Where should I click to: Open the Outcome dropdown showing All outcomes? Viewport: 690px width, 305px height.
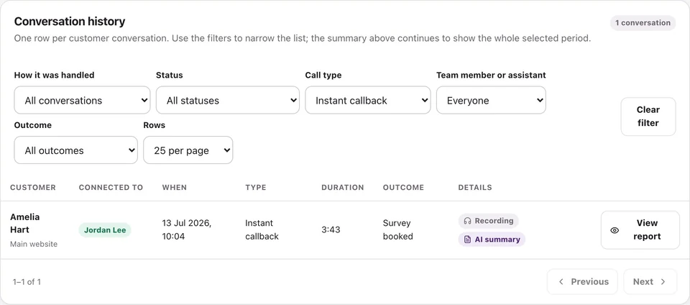point(75,150)
